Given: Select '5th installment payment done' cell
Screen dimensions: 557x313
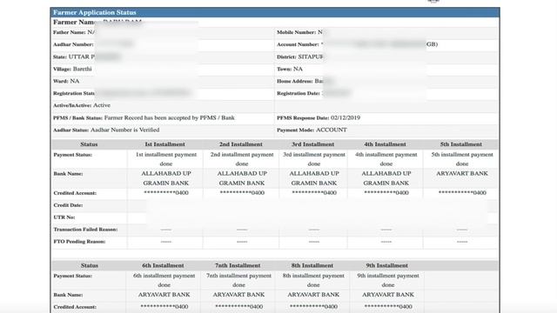Looking at the screenshot, I should [x=462, y=159].
